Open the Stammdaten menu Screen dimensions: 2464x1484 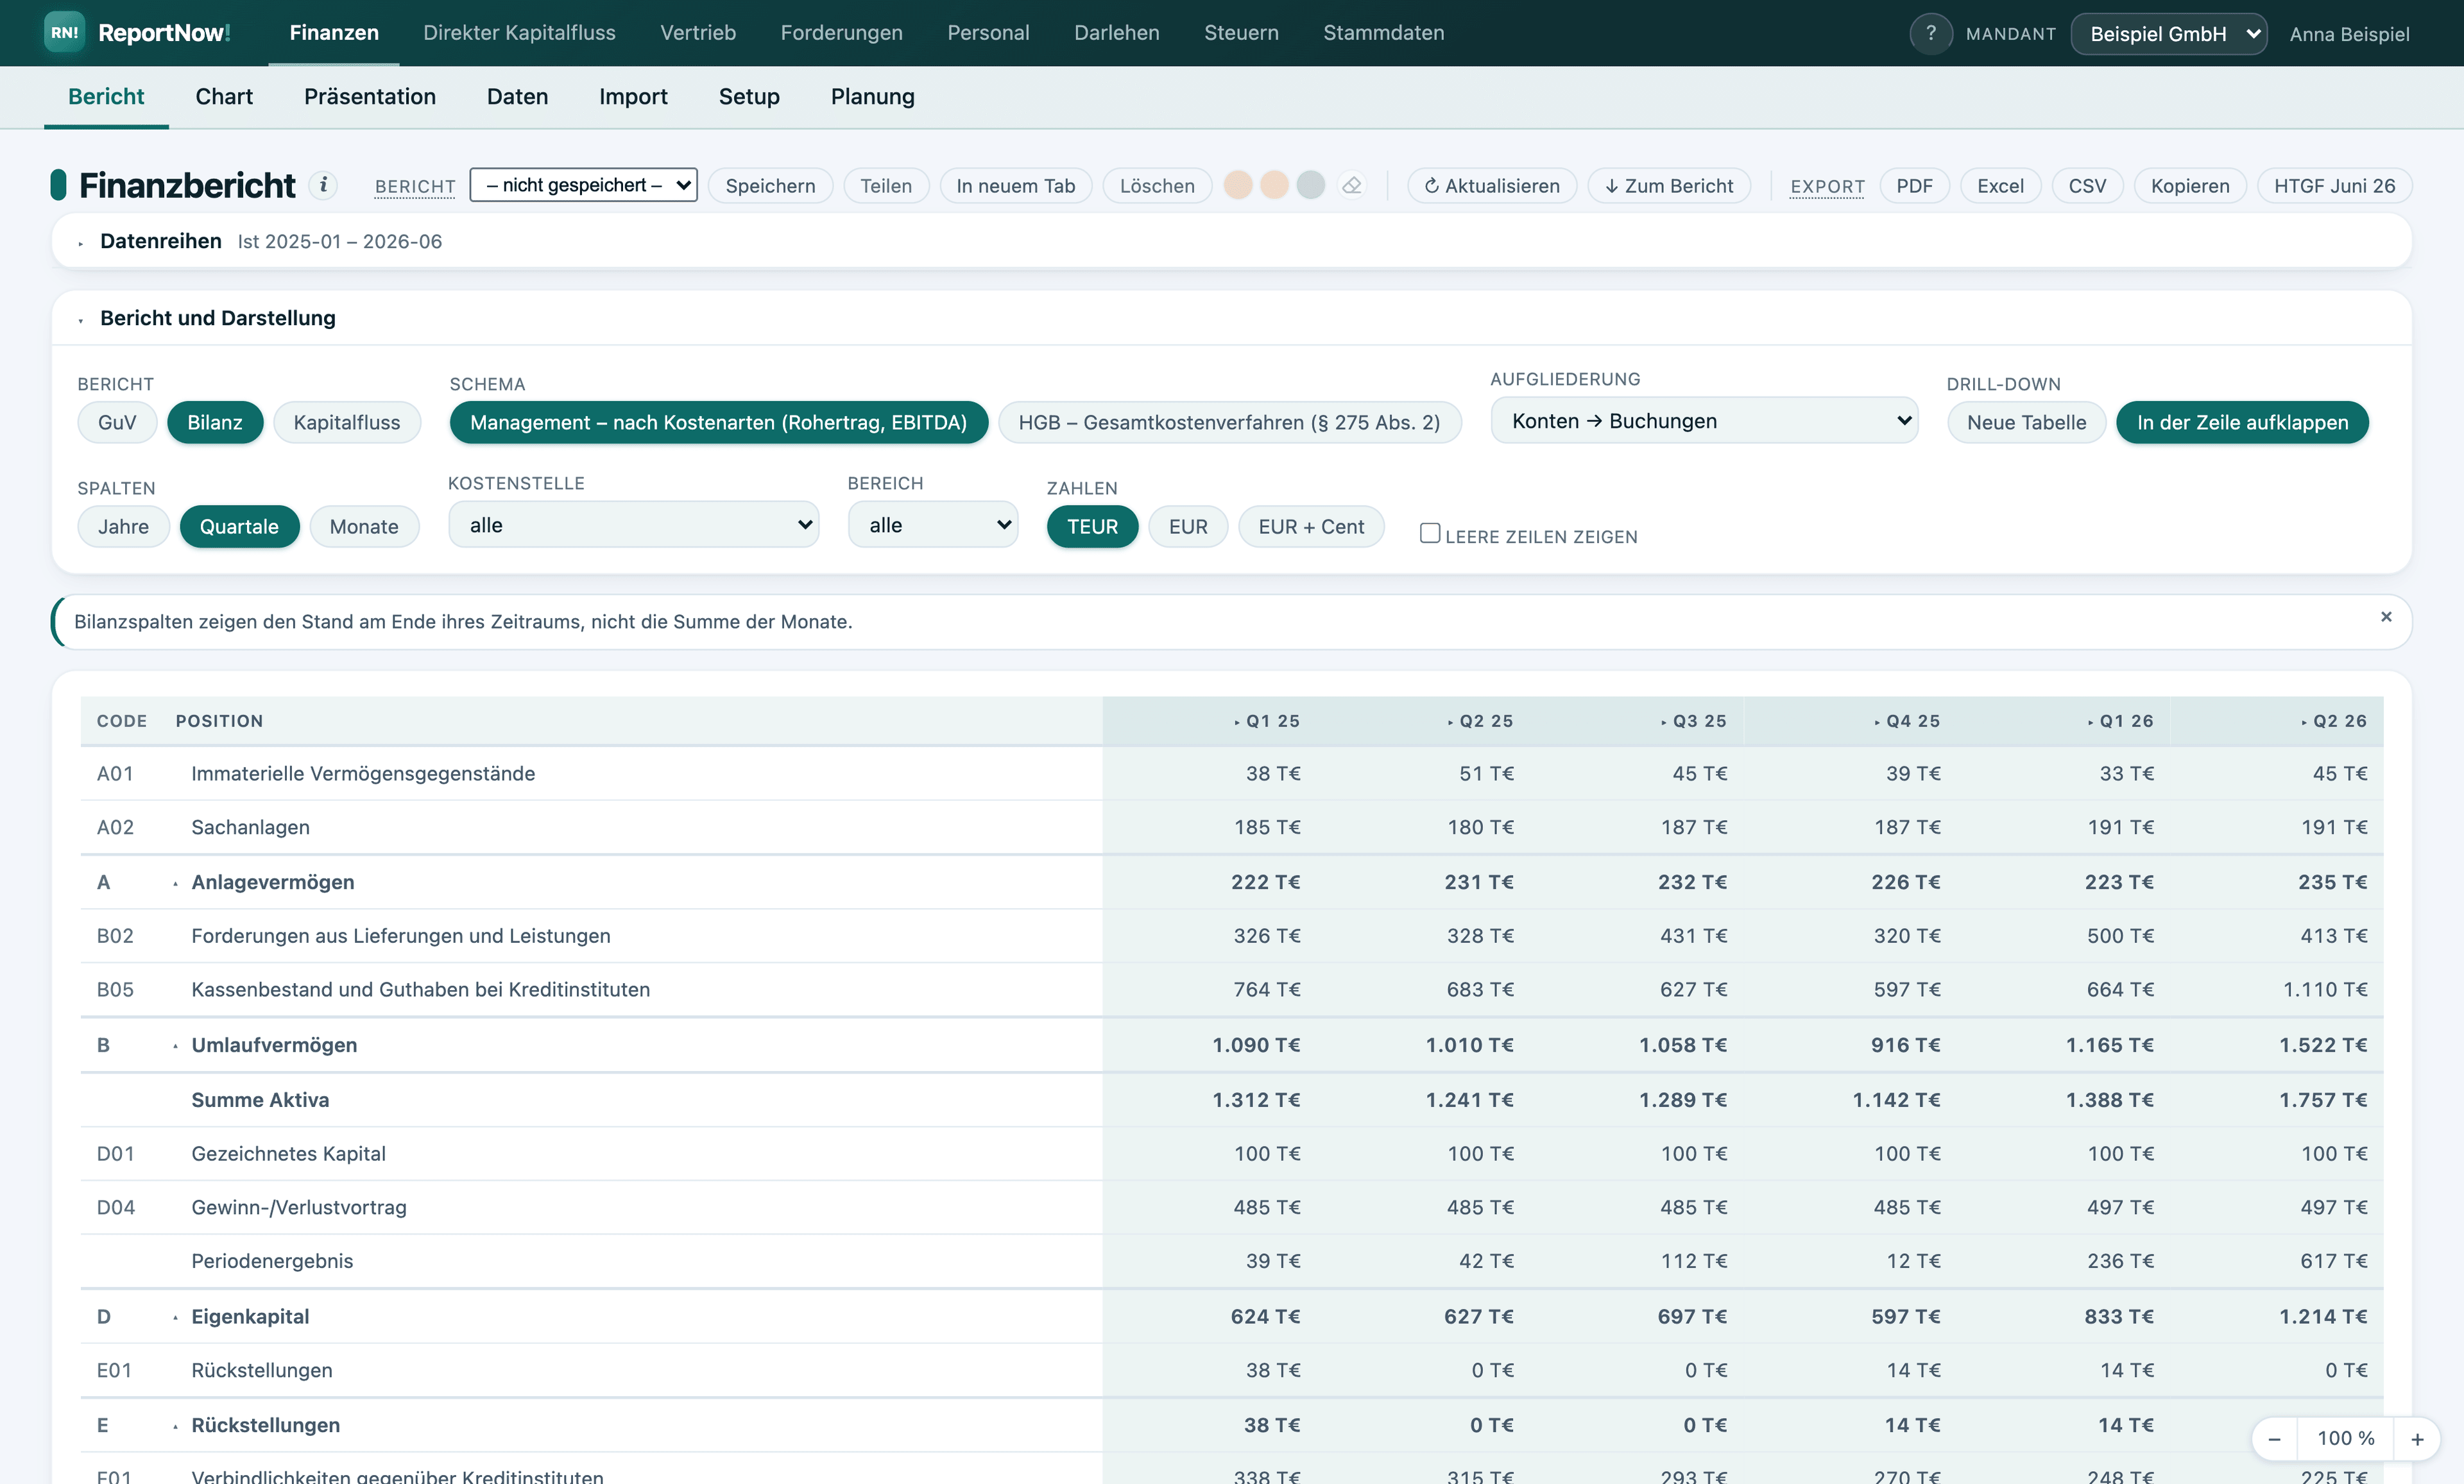pos(1383,33)
